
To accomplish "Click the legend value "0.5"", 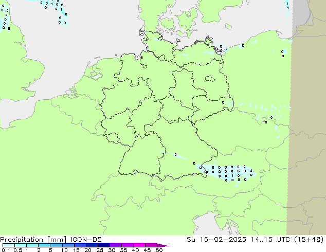I will (18, 250).
